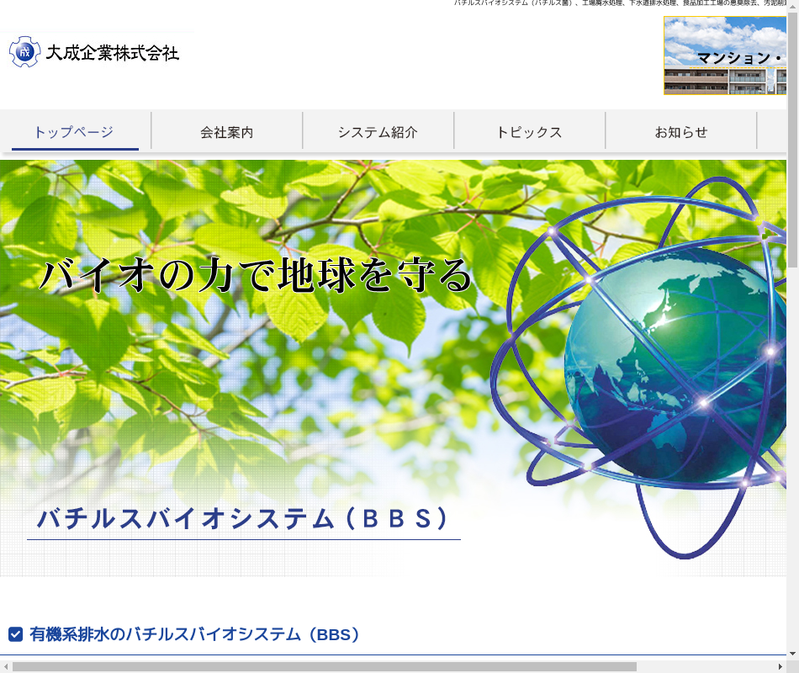Click the vertical scrollbar thumb
This screenshot has width=799, height=673.
pos(792,139)
